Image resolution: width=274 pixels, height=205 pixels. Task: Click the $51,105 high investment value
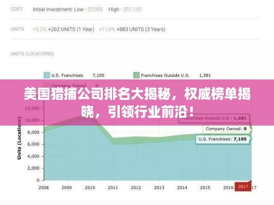tap(132, 9)
